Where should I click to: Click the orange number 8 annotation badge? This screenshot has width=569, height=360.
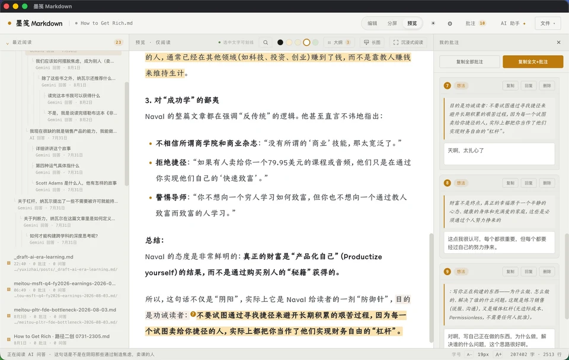pos(447,183)
